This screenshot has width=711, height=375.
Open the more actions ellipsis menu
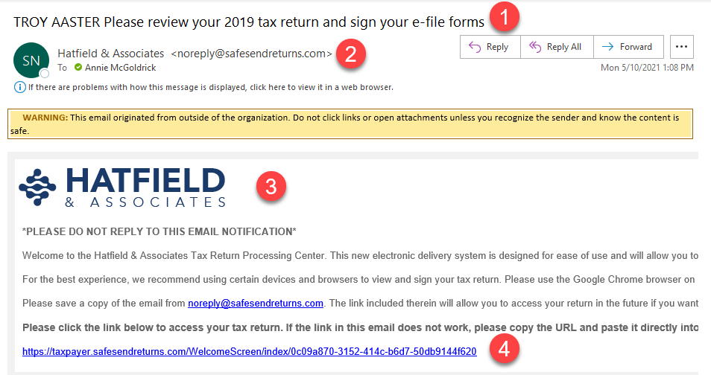[681, 47]
